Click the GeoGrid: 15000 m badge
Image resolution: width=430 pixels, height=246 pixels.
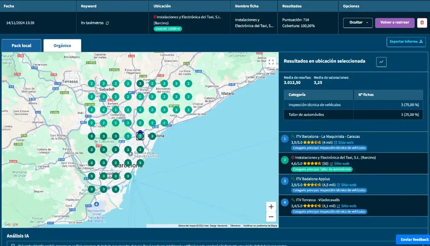(168, 29)
